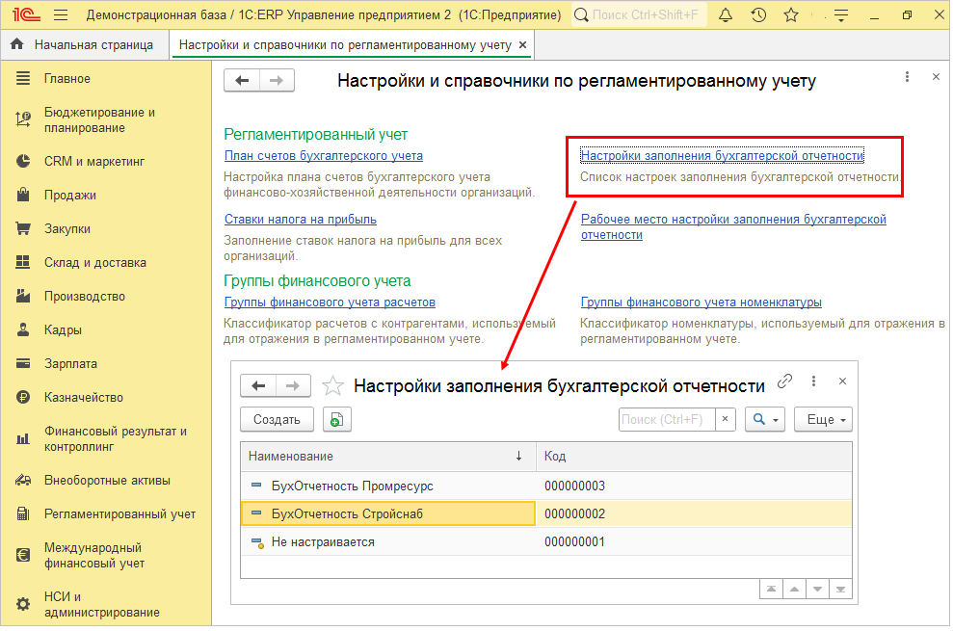Click in the Поиск (Ctrl+F) list field
The image size is (953, 631).
(666, 419)
